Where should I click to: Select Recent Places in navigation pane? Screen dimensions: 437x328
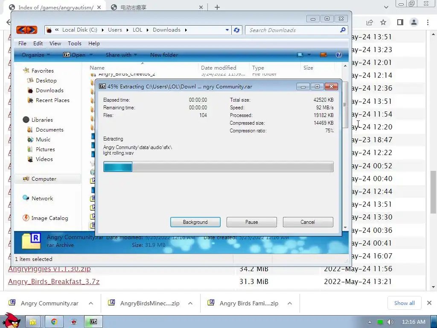click(x=52, y=100)
